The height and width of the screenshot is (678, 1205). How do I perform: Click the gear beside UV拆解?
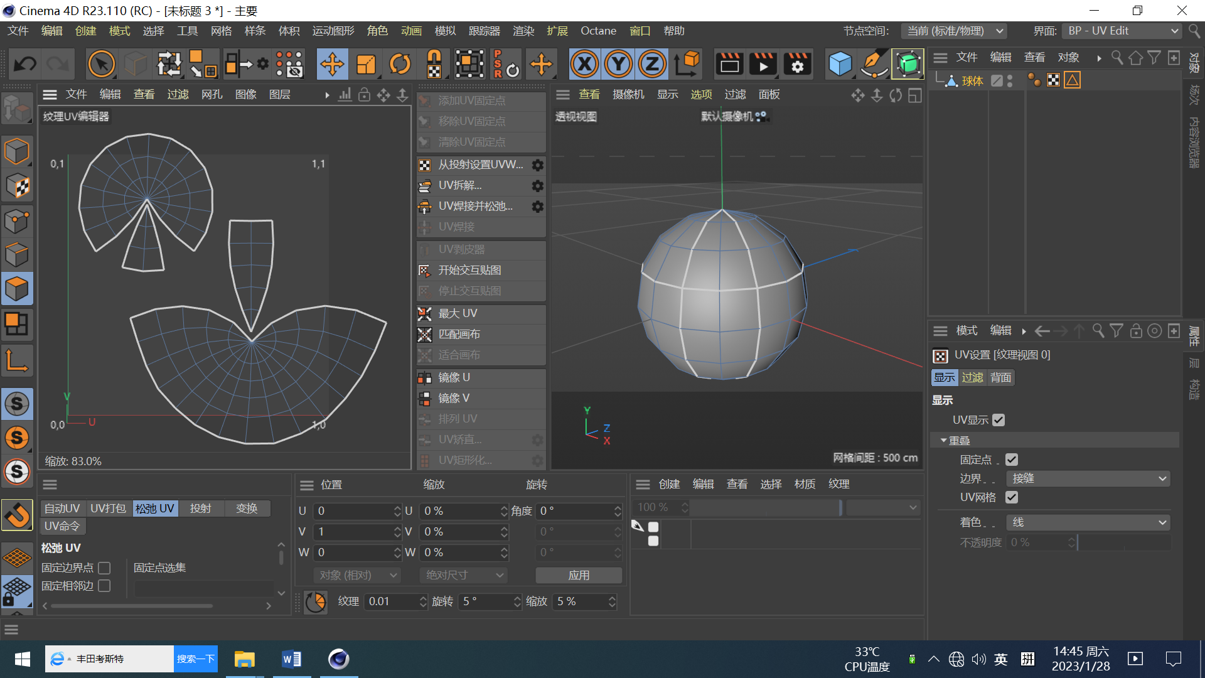[x=537, y=186]
